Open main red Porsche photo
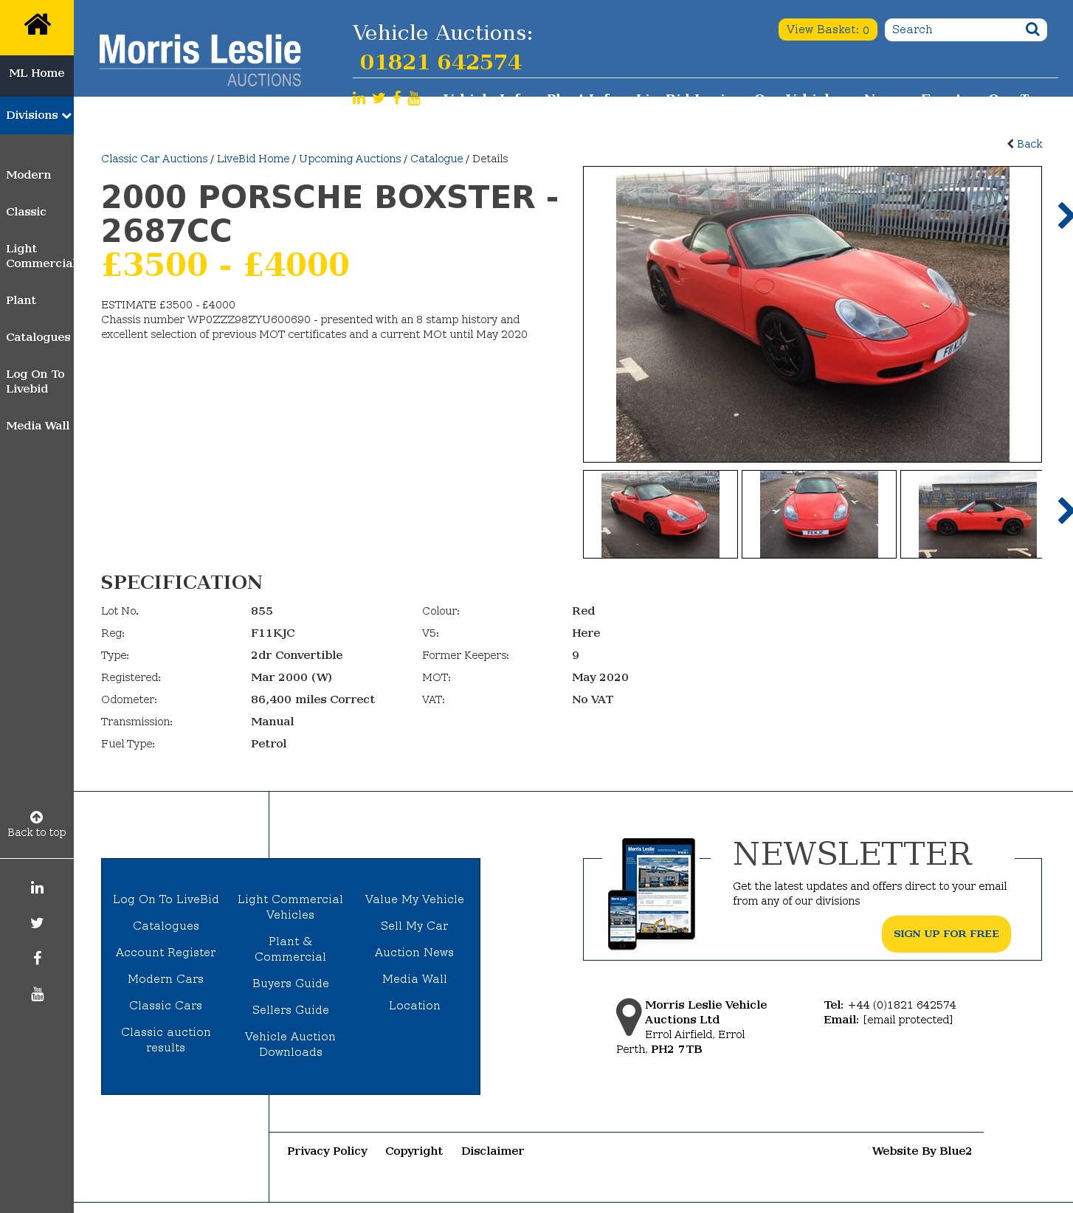The height and width of the screenshot is (1213, 1073). click(x=812, y=314)
